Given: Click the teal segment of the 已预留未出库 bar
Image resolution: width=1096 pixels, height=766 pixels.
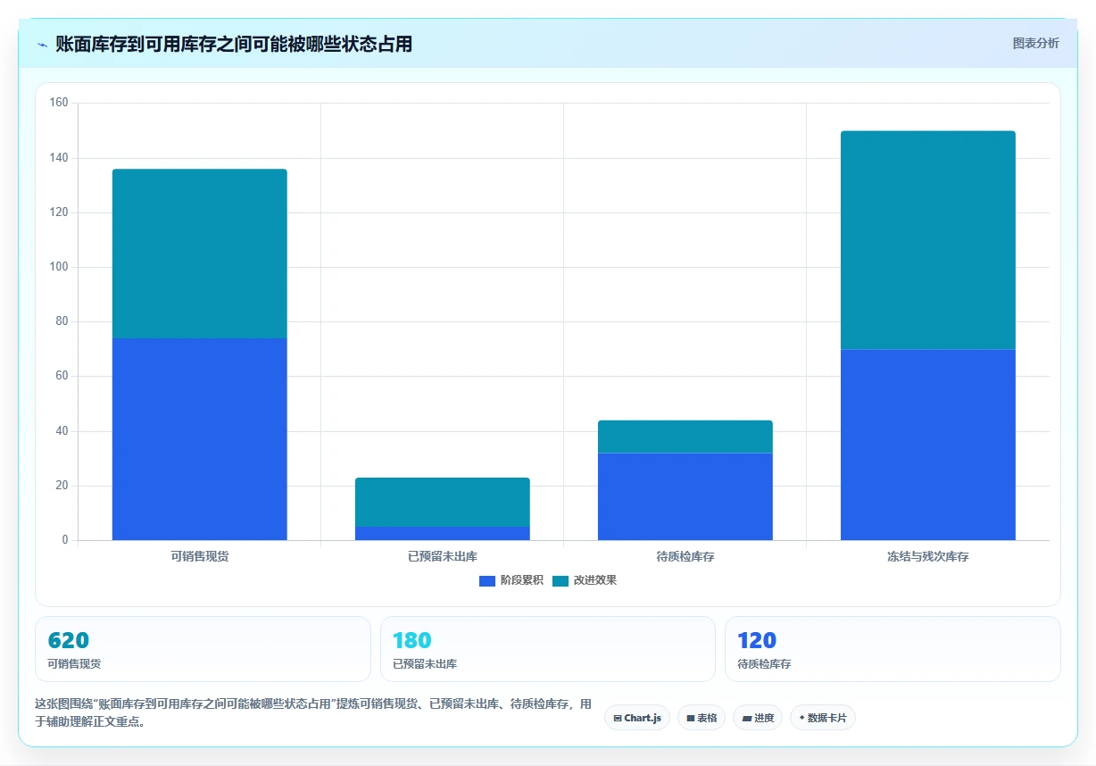Looking at the screenshot, I should click(x=443, y=502).
